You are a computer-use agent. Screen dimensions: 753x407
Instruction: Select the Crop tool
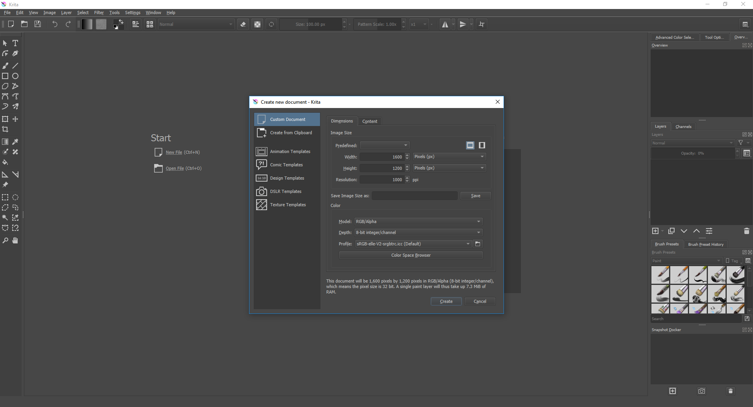5,129
